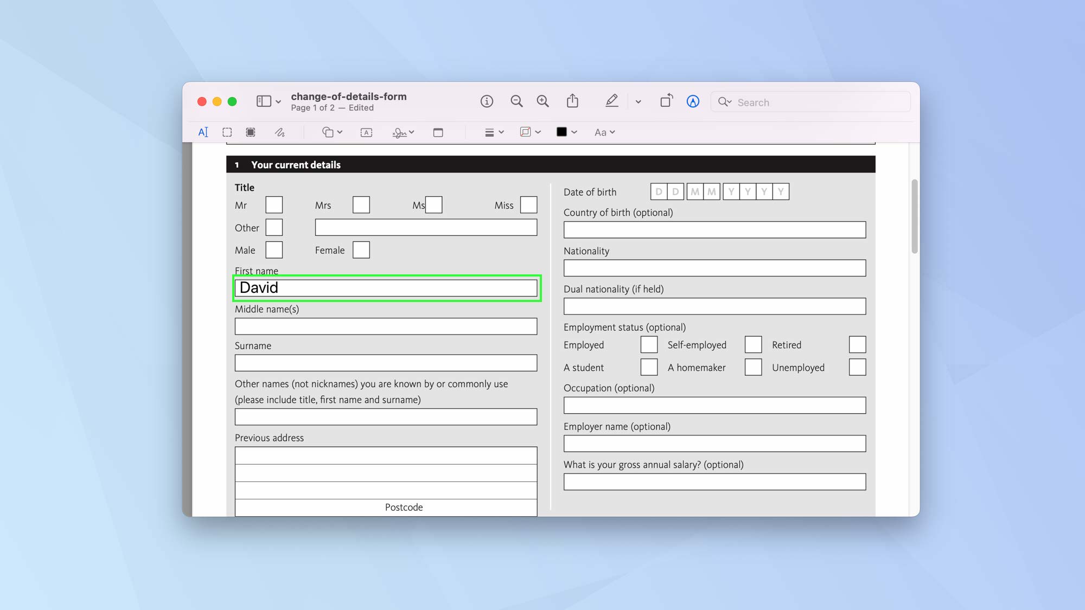Select the Sketch drawing tool
1085x610 pixels.
pos(280,132)
